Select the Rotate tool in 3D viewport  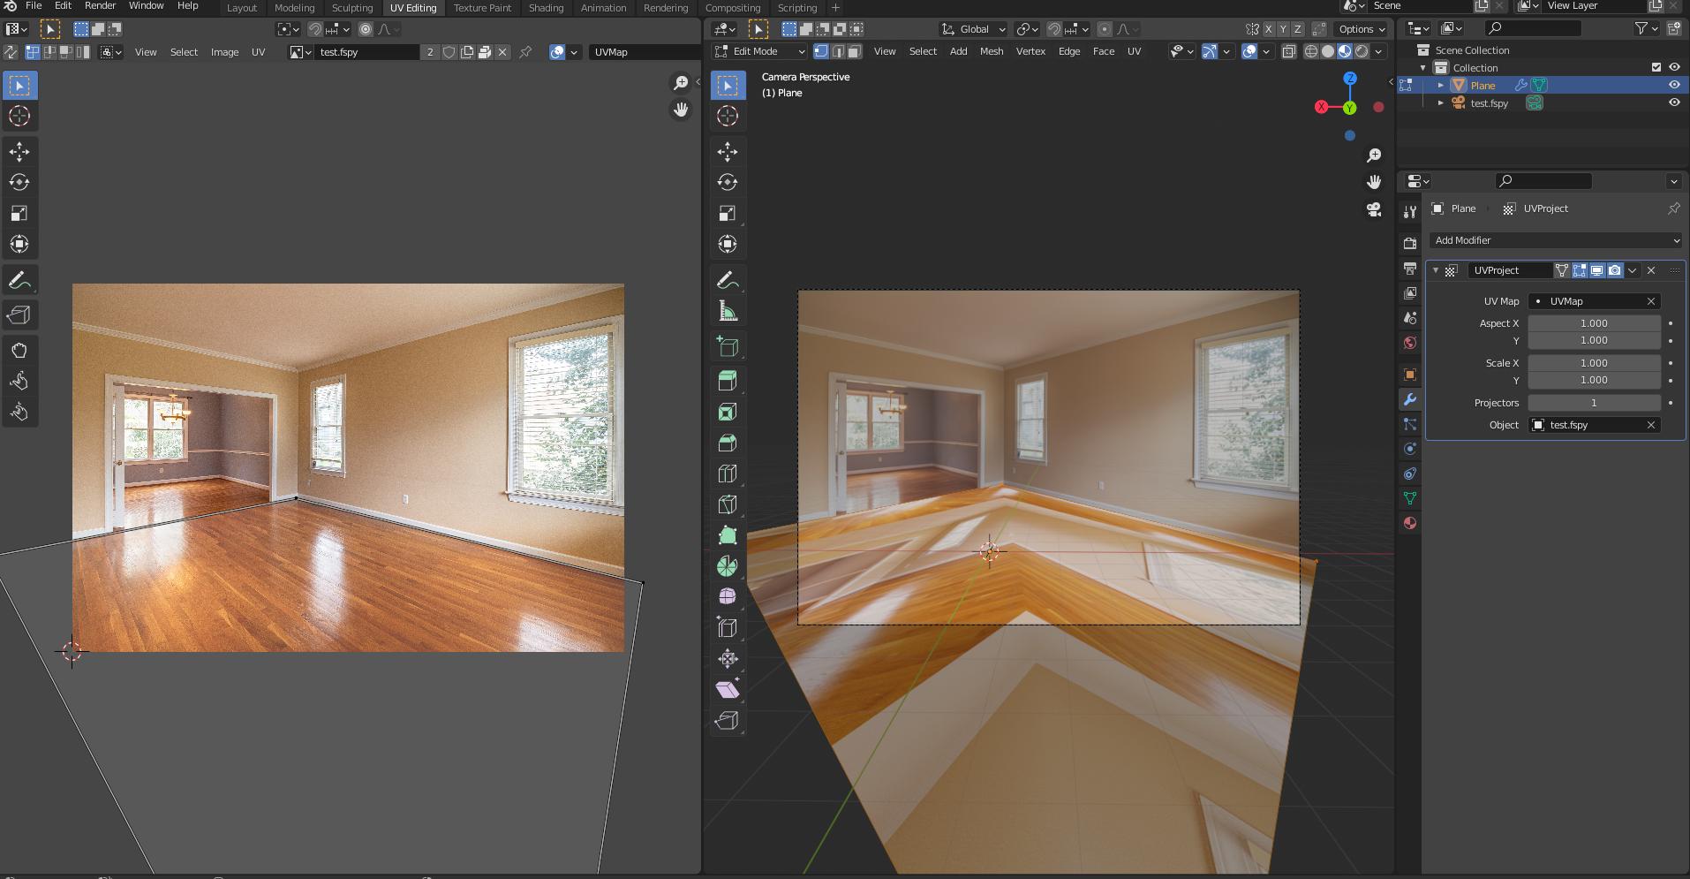click(x=728, y=183)
